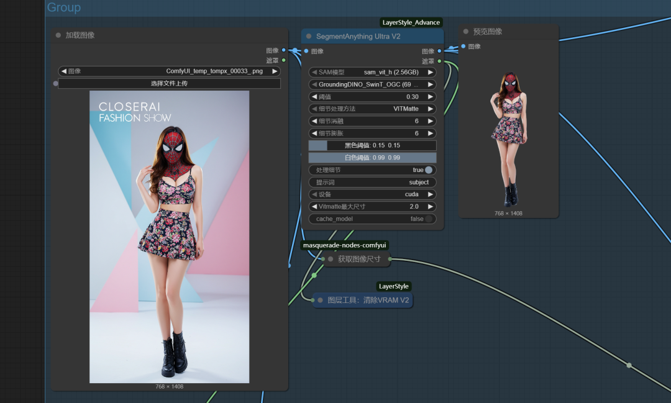Click the input socket of 清除VRAM V2 node
This screenshot has width=671, height=403.
click(x=313, y=301)
